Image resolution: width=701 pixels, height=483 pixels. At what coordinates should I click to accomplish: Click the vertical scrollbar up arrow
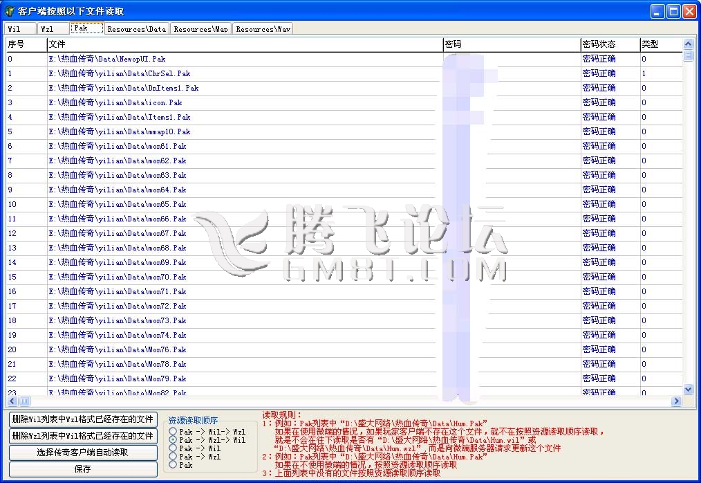(688, 44)
